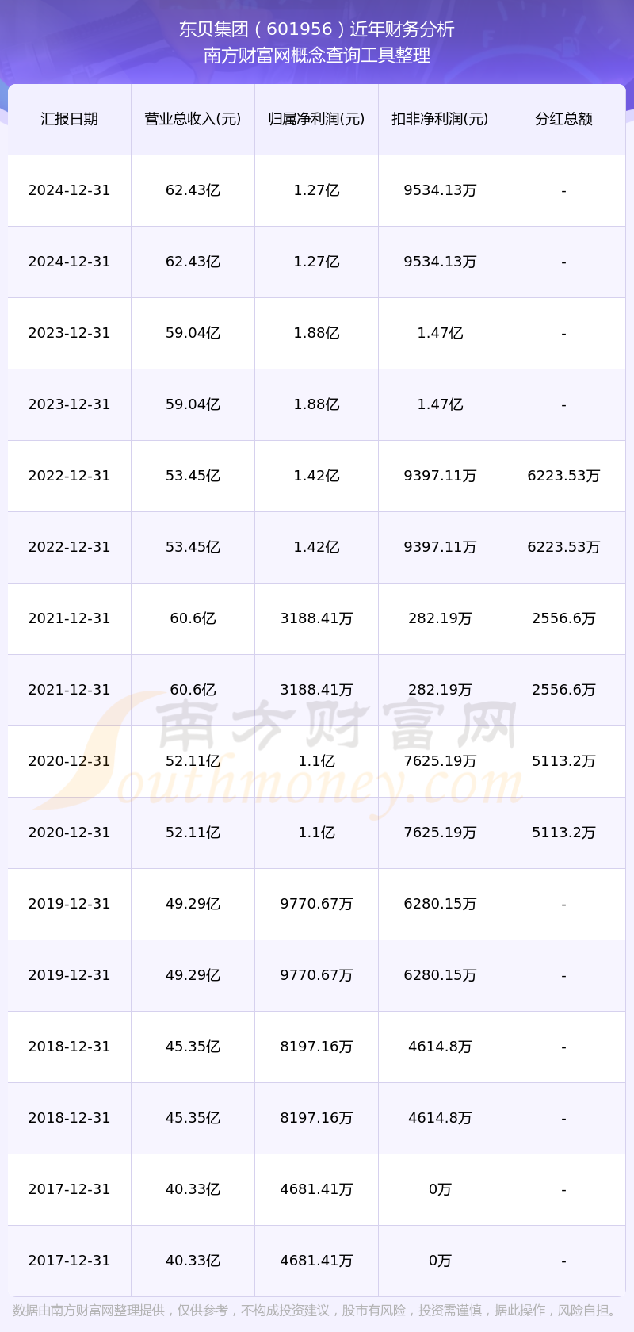Screen dimensions: 634x1332
Task: Click the second 282.19万 profit cell
Action: click(440, 690)
